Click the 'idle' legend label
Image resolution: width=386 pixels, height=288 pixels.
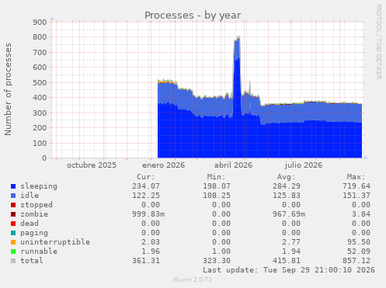point(30,196)
